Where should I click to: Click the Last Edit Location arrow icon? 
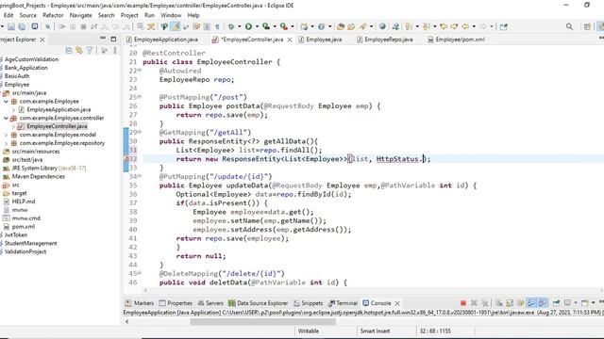444,26
